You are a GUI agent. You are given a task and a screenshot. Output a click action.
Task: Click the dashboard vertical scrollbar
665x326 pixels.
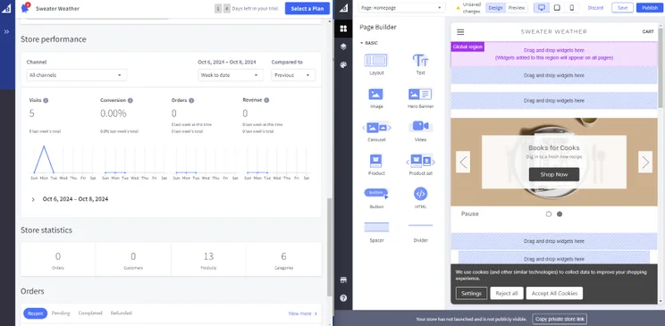(330, 247)
